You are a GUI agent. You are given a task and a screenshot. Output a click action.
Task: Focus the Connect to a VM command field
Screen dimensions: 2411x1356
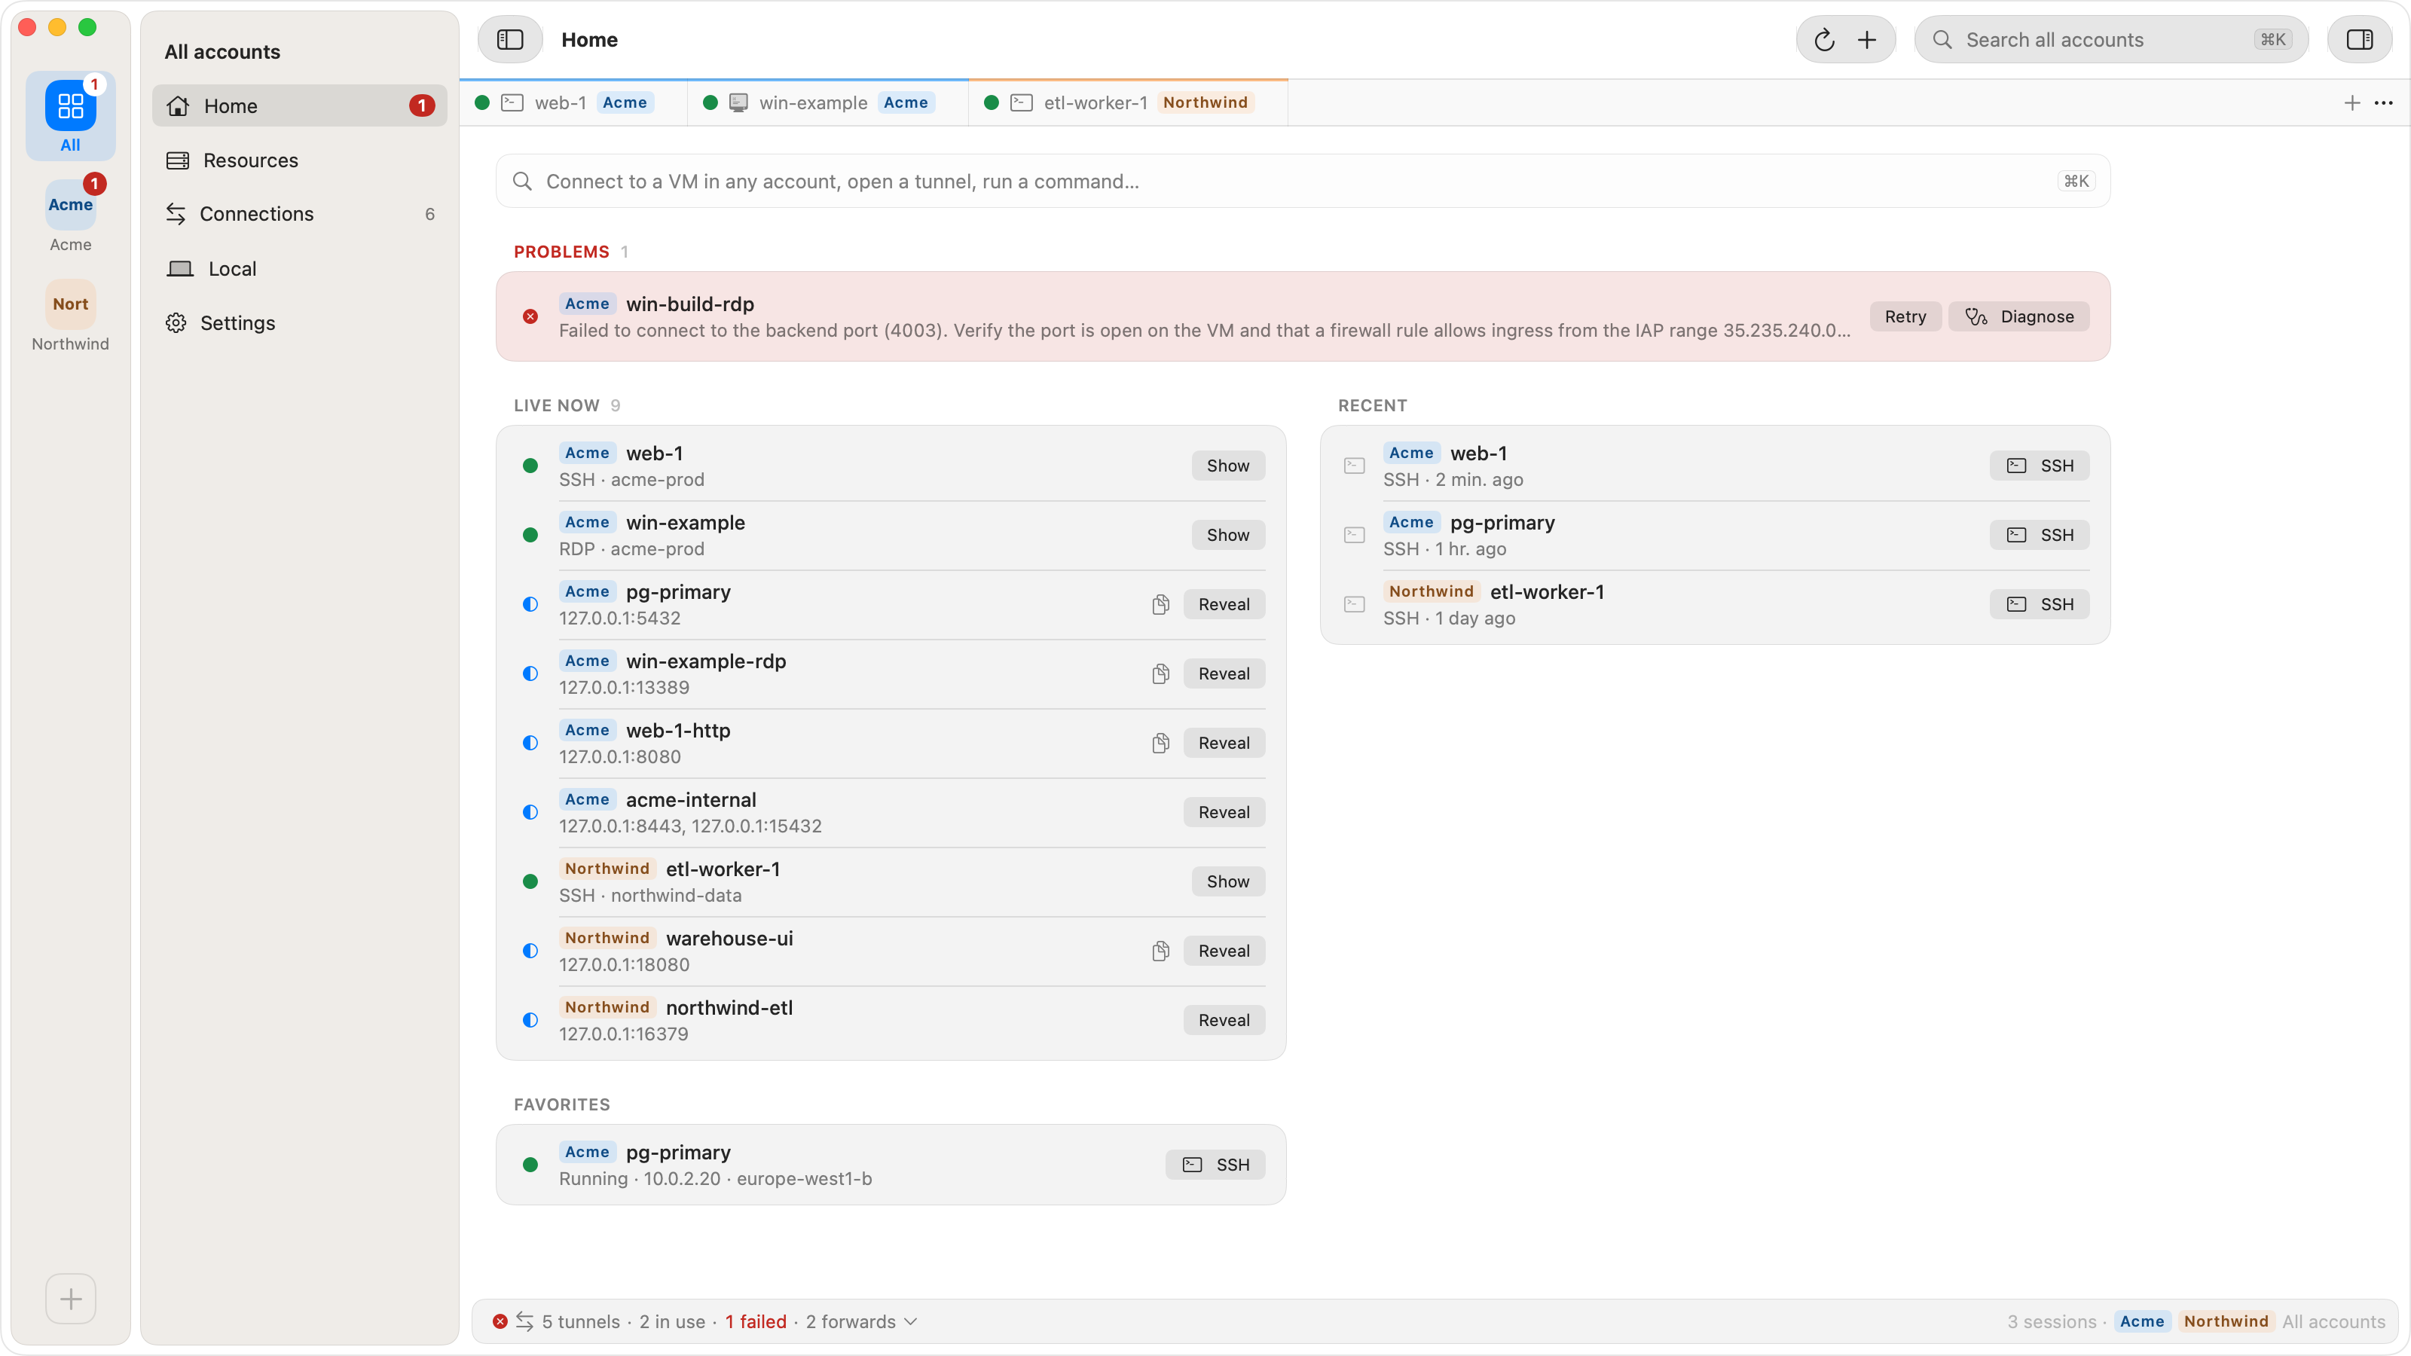(x=1302, y=182)
